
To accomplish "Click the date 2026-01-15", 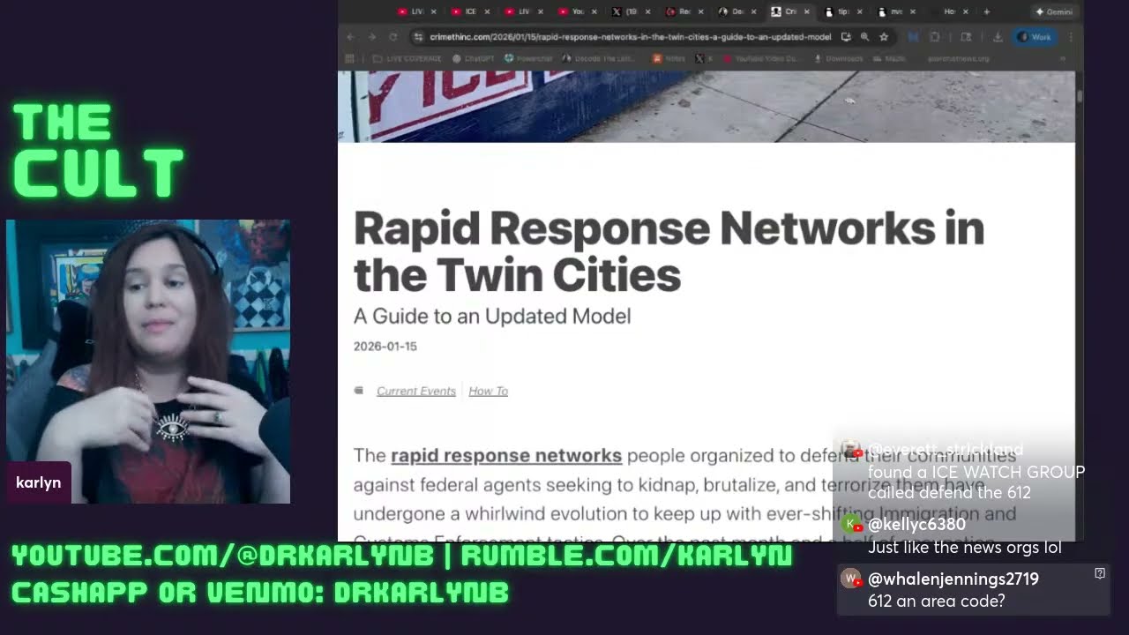I will (x=385, y=346).
